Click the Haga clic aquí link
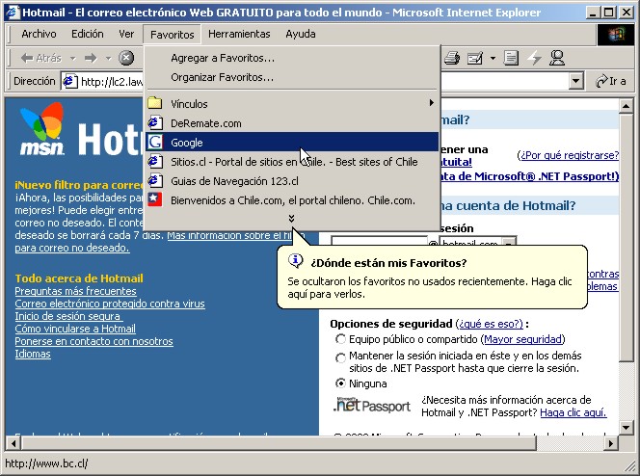 pyautogui.click(x=573, y=412)
